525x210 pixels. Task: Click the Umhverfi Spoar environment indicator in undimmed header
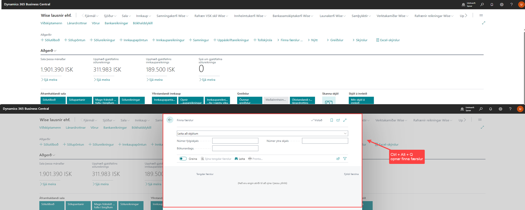(x=469, y=4)
